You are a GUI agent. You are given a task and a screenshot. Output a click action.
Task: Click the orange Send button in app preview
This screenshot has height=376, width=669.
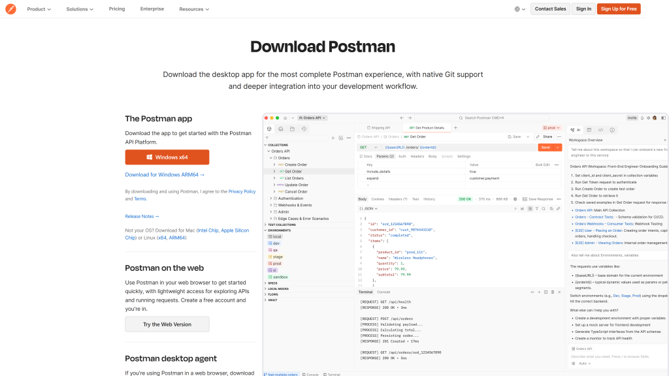[546, 147]
